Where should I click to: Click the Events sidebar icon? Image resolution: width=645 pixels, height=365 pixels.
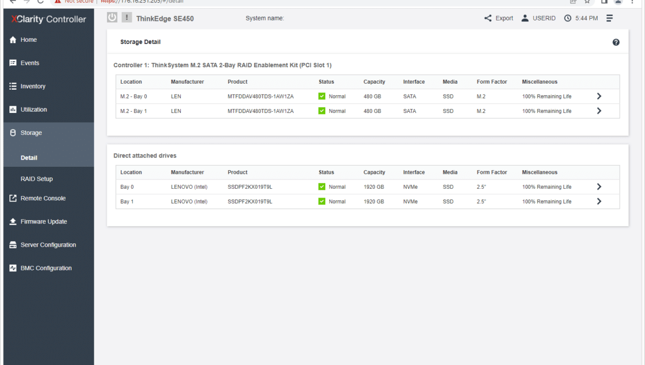pos(13,63)
